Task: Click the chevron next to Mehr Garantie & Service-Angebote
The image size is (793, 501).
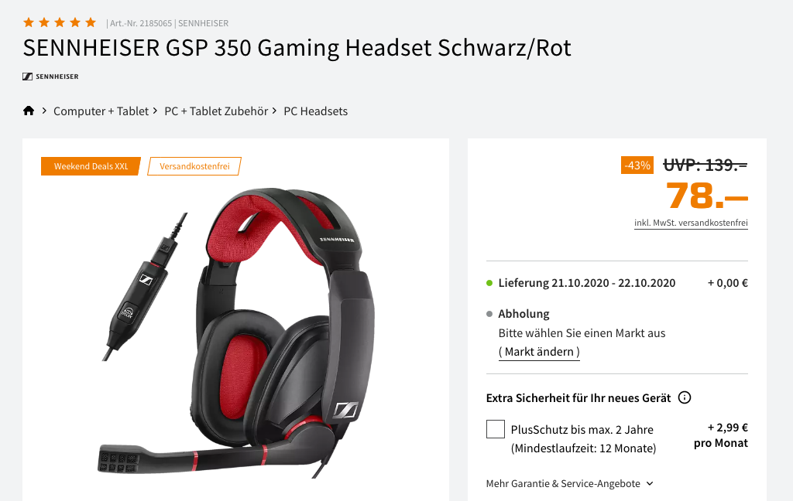Action: click(650, 483)
